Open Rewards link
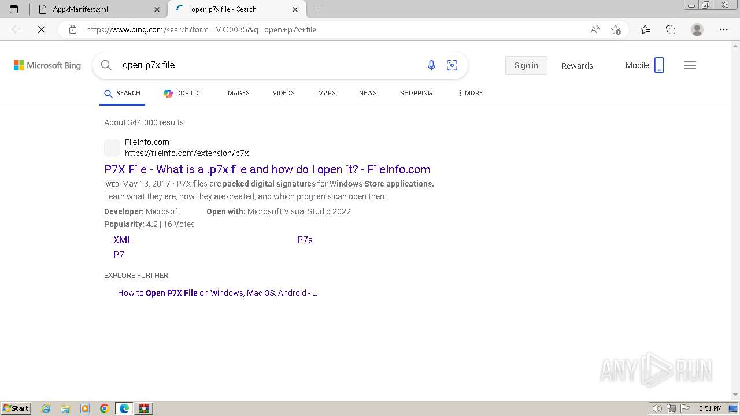This screenshot has height=416, width=740. point(577,66)
